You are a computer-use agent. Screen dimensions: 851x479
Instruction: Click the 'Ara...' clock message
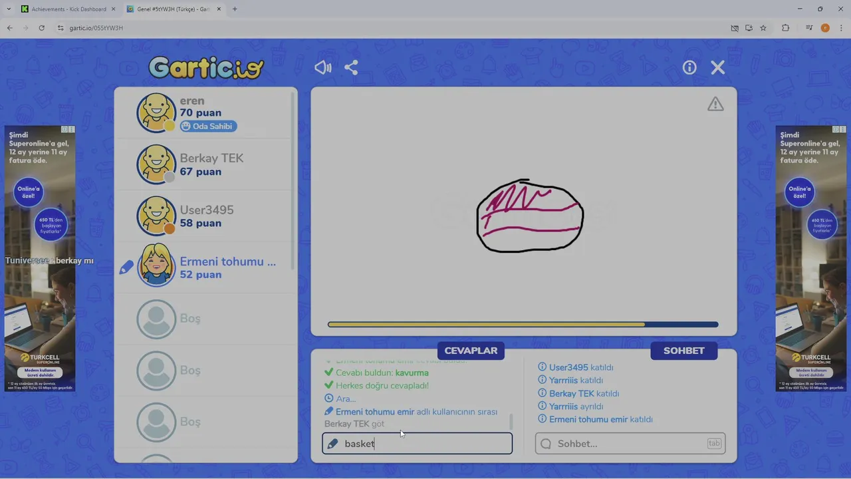[340, 399]
